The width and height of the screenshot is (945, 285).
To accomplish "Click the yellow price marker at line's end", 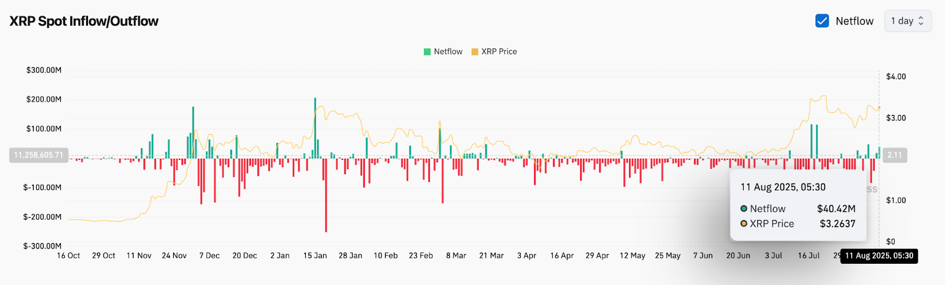I will point(879,108).
